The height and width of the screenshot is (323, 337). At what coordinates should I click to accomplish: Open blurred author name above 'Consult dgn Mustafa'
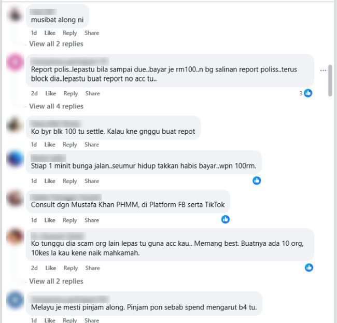pos(65,198)
